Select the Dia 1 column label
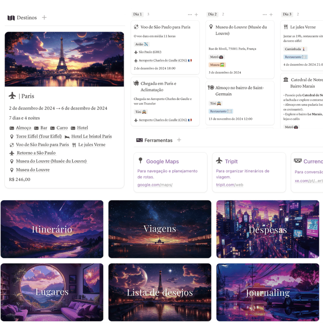323x333 pixels. (x=138, y=14)
